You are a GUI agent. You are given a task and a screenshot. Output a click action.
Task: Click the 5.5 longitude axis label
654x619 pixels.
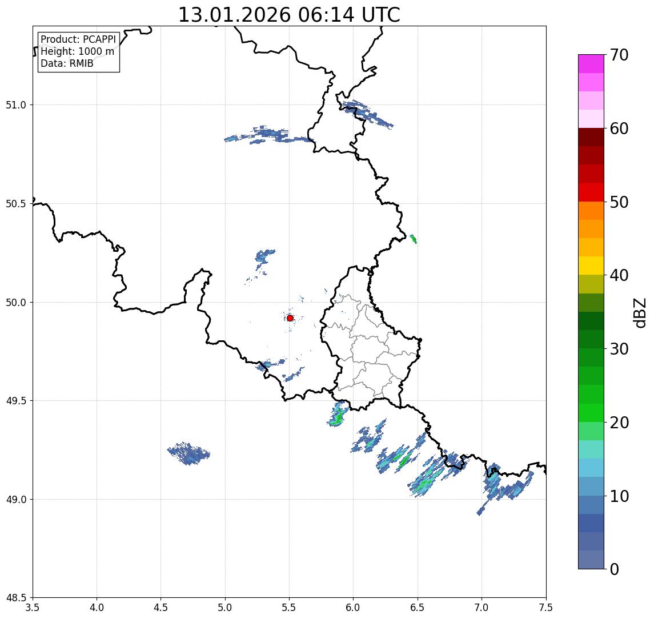click(290, 608)
